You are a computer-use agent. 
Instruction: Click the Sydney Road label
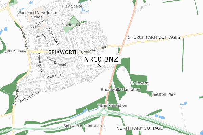pyautogui.click(x=56, y=62)
